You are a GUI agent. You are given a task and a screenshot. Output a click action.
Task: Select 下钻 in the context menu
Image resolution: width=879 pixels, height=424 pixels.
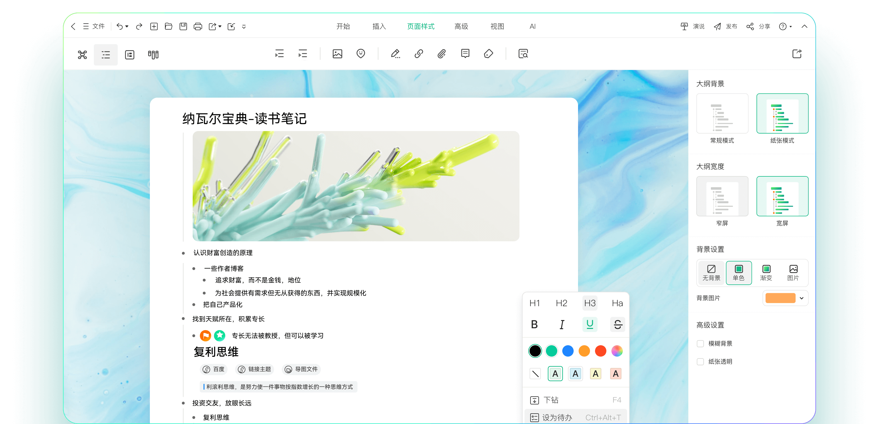click(576, 400)
